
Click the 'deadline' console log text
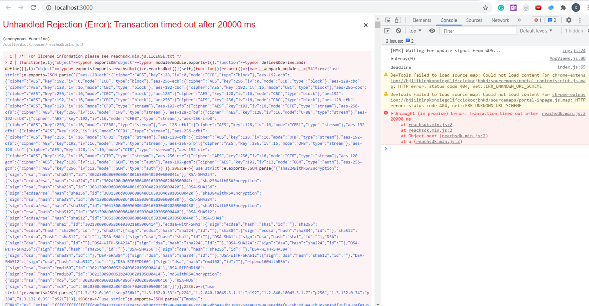pyautogui.click(x=400, y=67)
